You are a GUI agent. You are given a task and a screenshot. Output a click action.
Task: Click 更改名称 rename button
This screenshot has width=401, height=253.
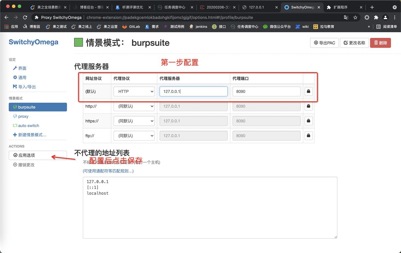tap(354, 43)
